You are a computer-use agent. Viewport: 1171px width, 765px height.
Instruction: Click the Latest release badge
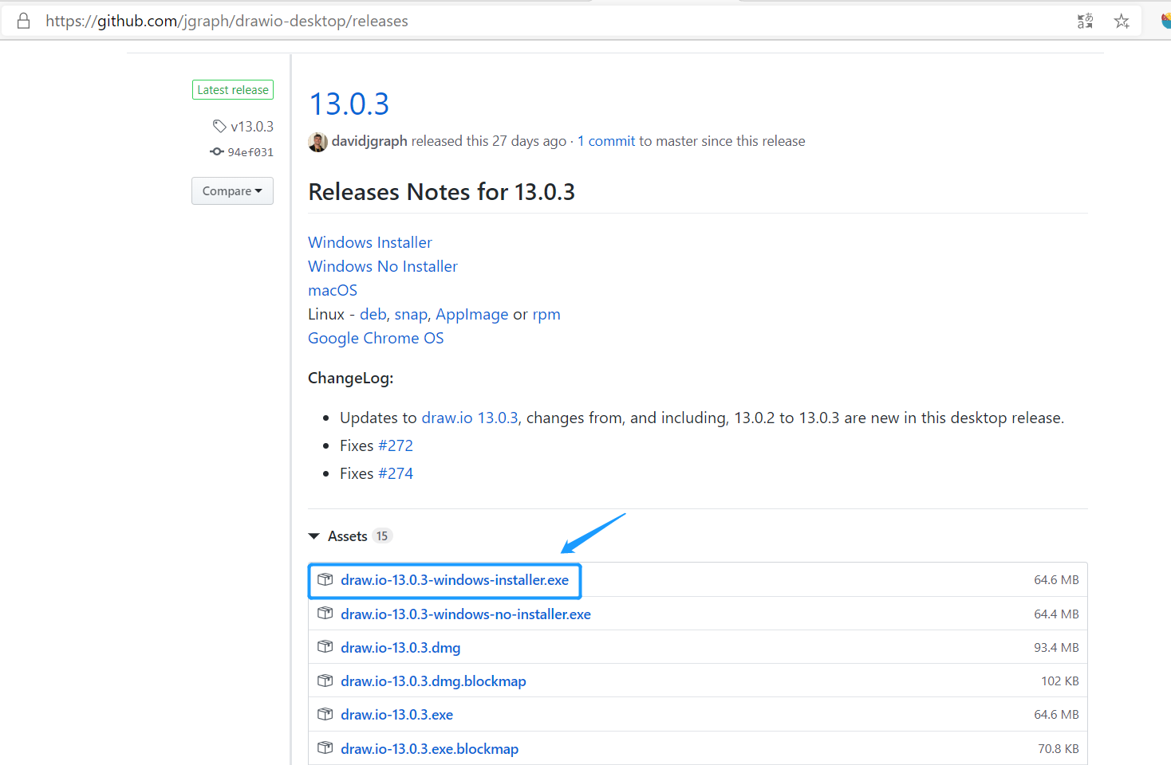233,90
